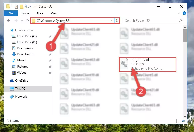Click the Music note icon in sidebar
194x132 pixels.
point(14,60)
